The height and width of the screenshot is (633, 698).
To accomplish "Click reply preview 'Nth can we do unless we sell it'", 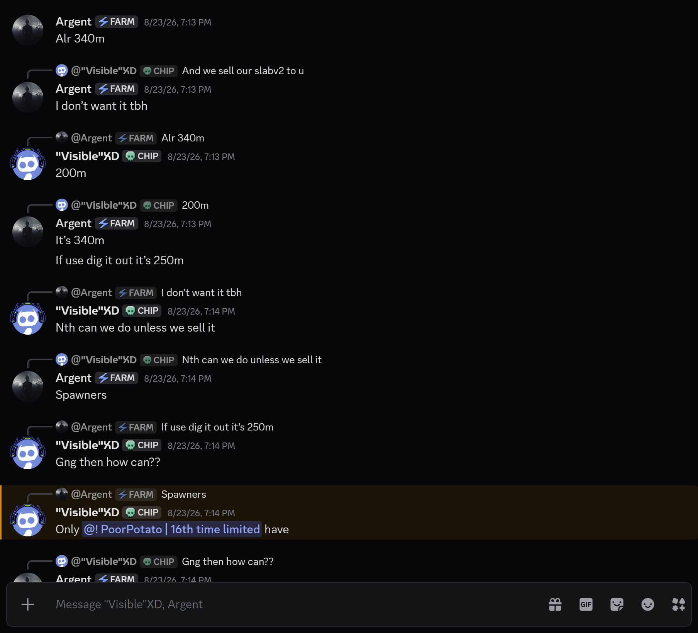I will point(252,360).
